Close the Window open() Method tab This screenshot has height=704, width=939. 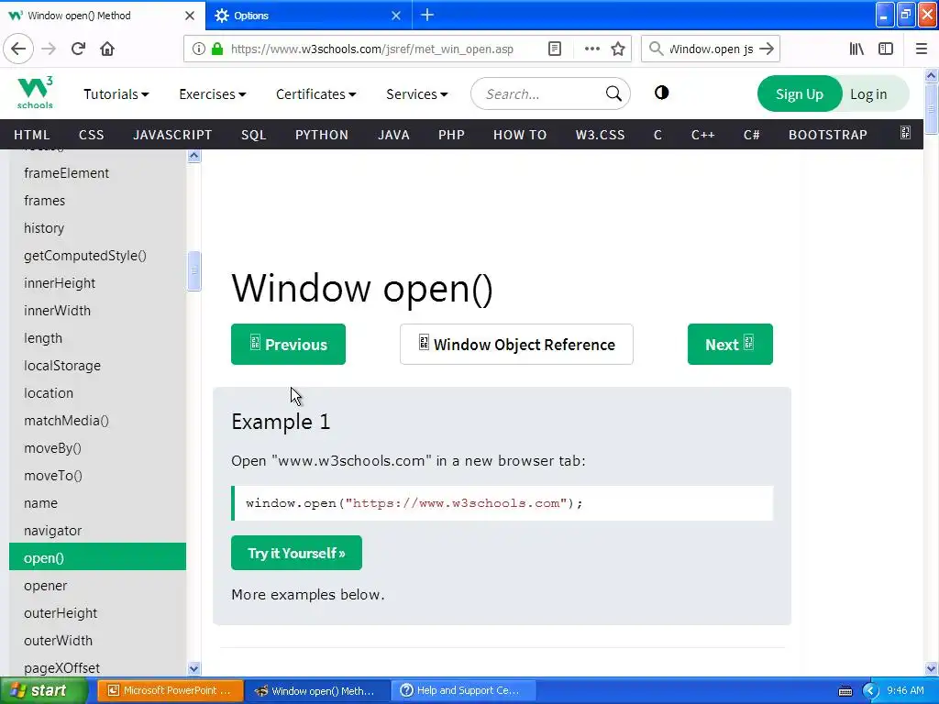coord(190,16)
